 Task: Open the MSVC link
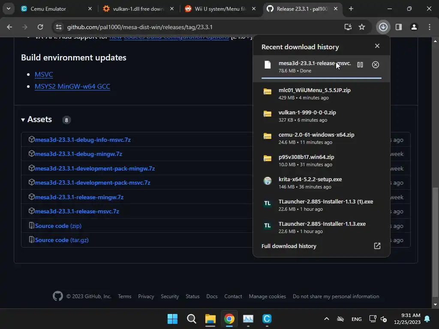point(44,75)
